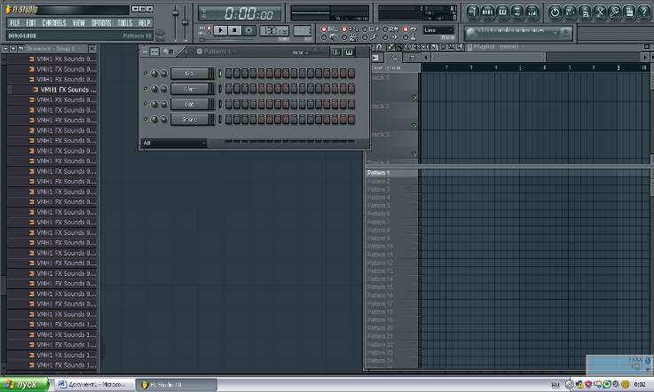Click the Record button in transport

coord(249,30)
